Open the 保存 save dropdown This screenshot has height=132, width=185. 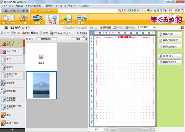[x=5, y=33]
